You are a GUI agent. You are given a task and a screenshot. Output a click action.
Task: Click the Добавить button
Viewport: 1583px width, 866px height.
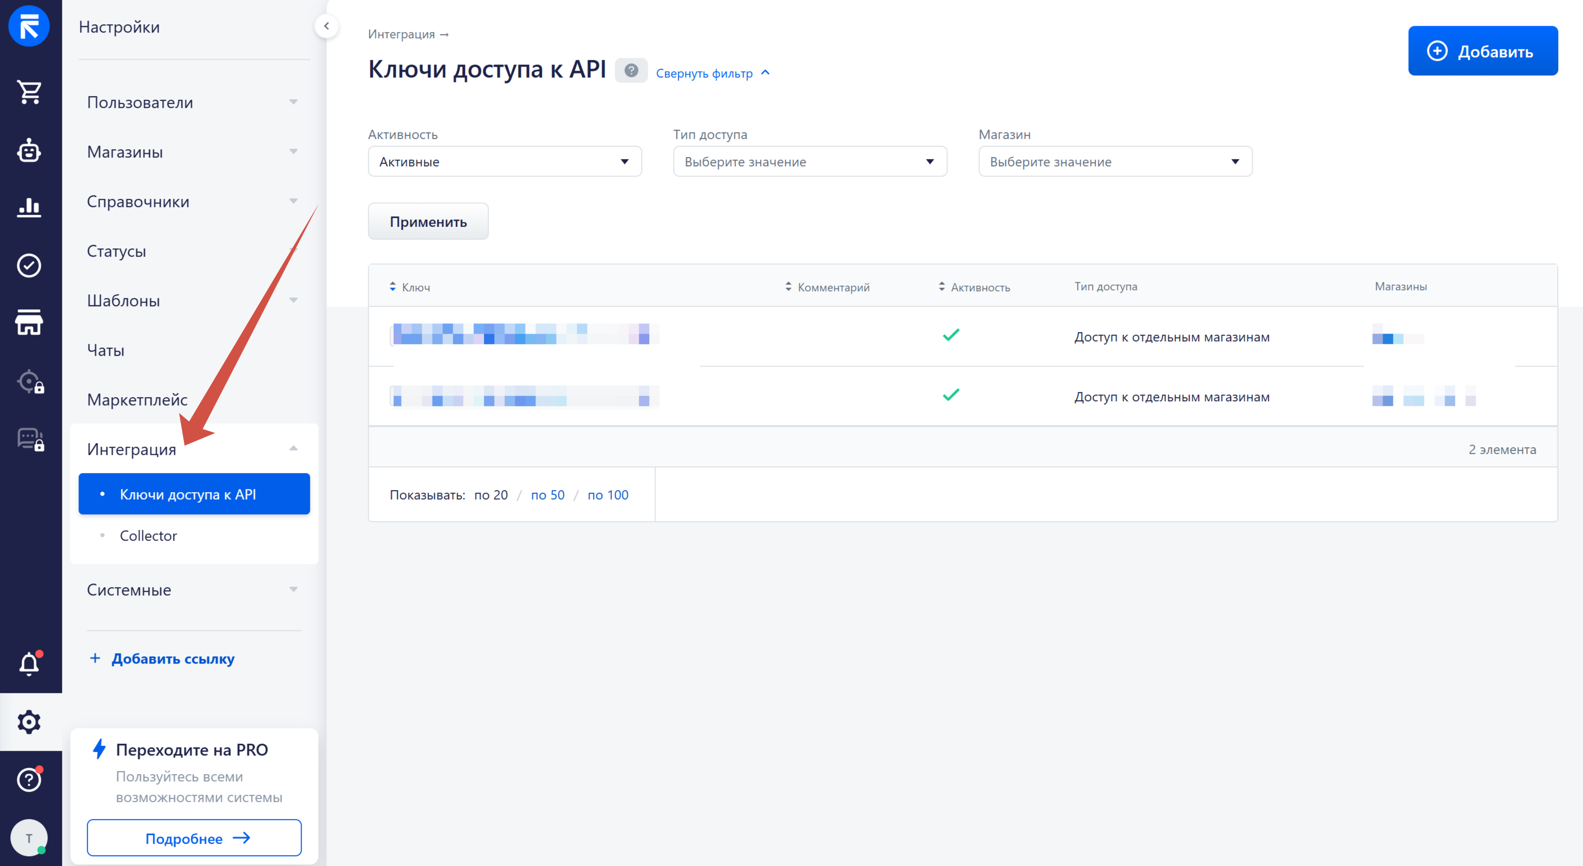coord(1482,51)
